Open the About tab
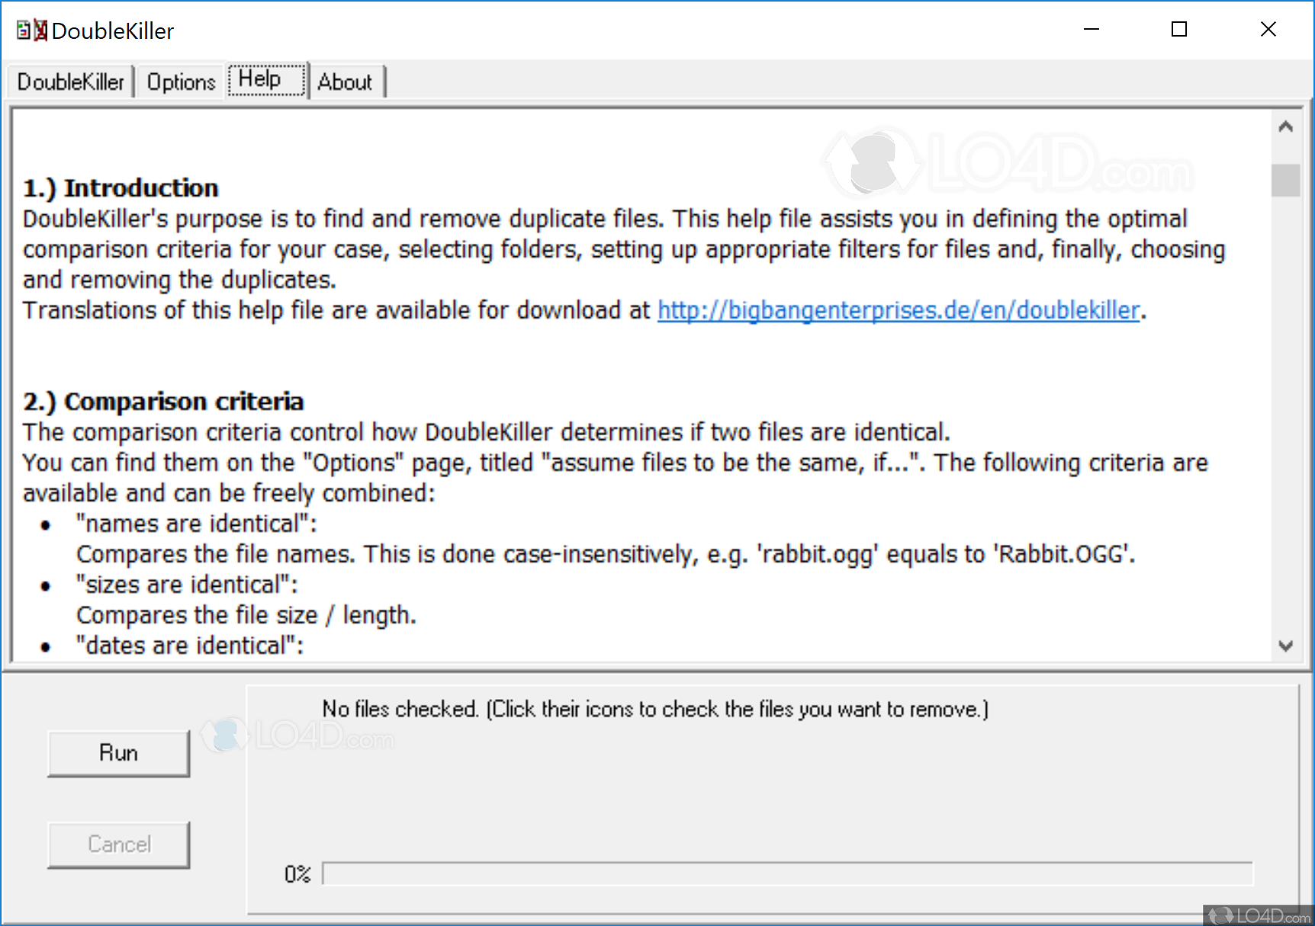 tap(346, 82)
